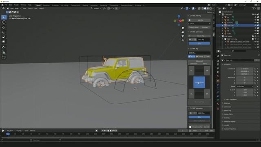Open the Object Data green triangle tab
Screen dimensions: 261x147
click(x=218, y=100)
